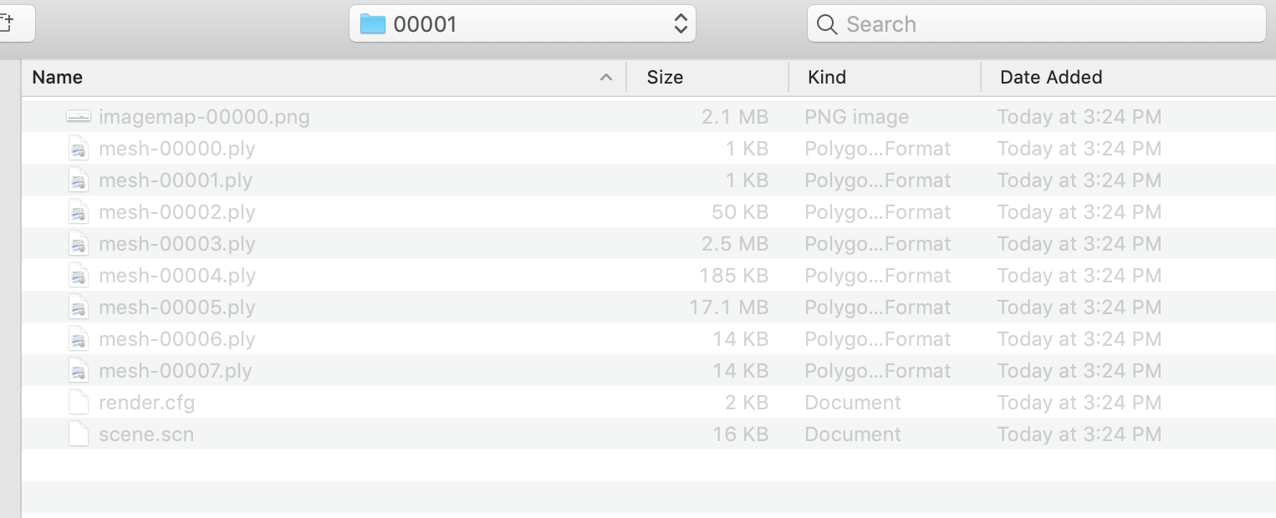
Task: Click the magnifying glass search icon
Action: point(827,24)
